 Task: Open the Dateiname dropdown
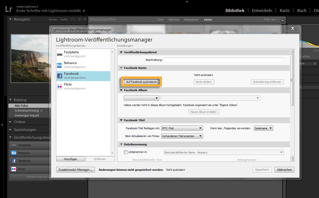[x=263, y=128]
